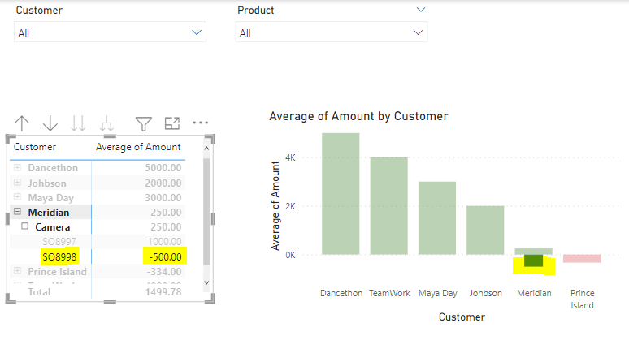Click the matrix scrollbar down arrow
Viewport: 629px width, 362px height.
click(x=206, y=282)
